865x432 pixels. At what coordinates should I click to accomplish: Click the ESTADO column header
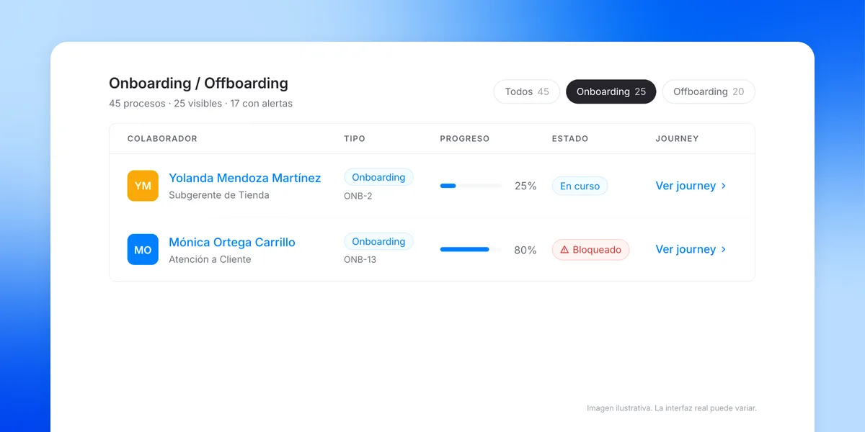570,138
